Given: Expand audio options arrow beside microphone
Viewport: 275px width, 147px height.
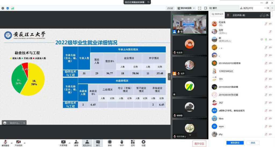Looking at the screenshot, I should pyautogui.click(x=12, y=143).
